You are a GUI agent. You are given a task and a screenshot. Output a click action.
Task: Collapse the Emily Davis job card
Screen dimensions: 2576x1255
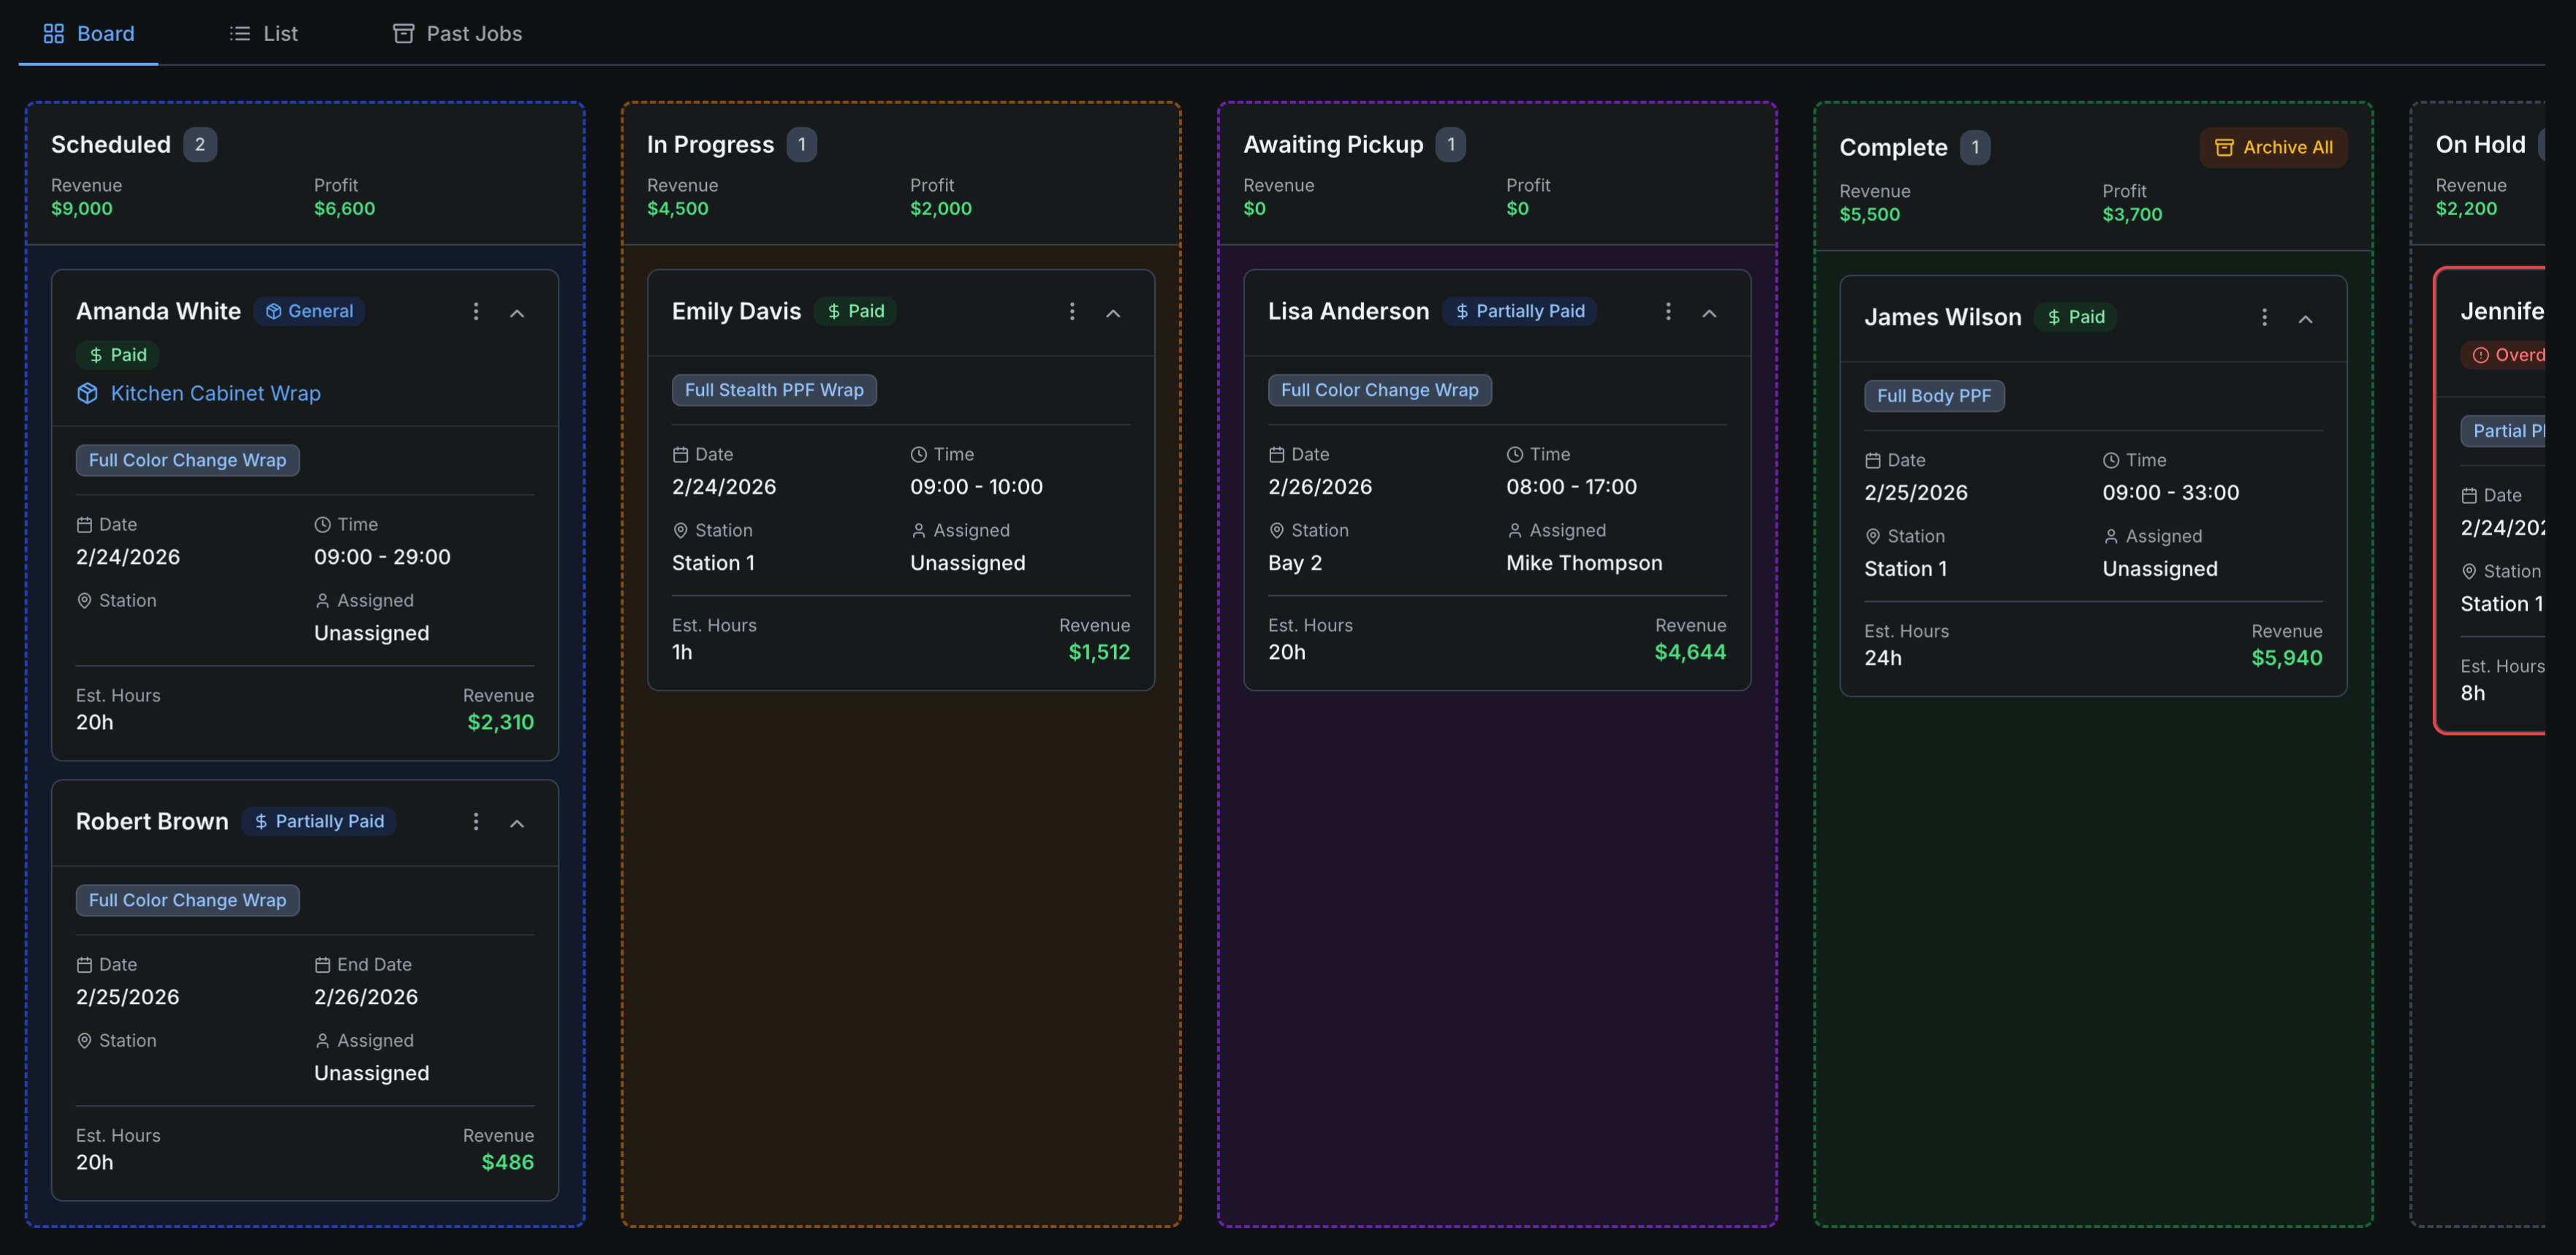click(1113, 313)
